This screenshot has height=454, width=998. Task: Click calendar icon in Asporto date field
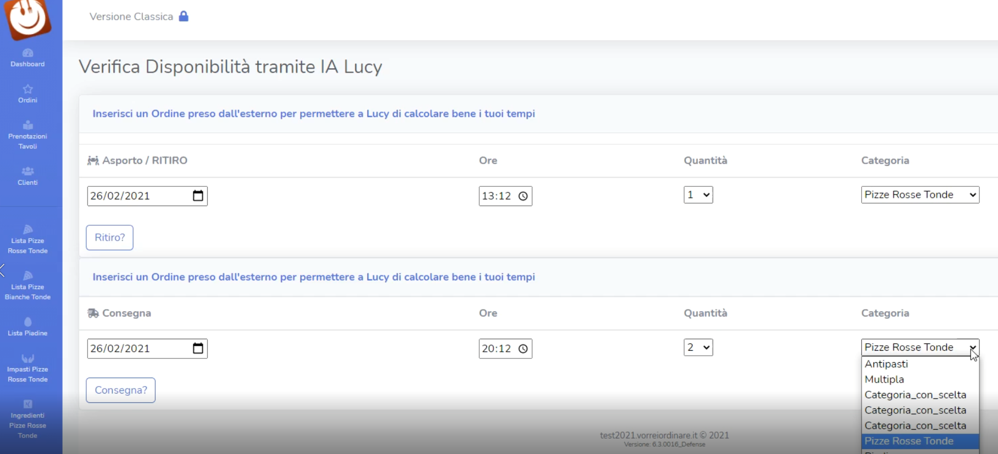coord(198,196)
